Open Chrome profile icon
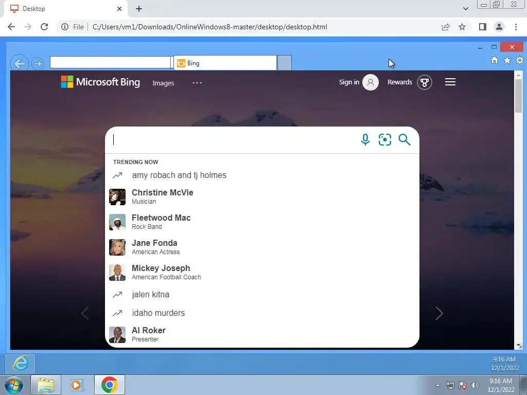Screen dimensions: 527x395 (x=499, y=27)
